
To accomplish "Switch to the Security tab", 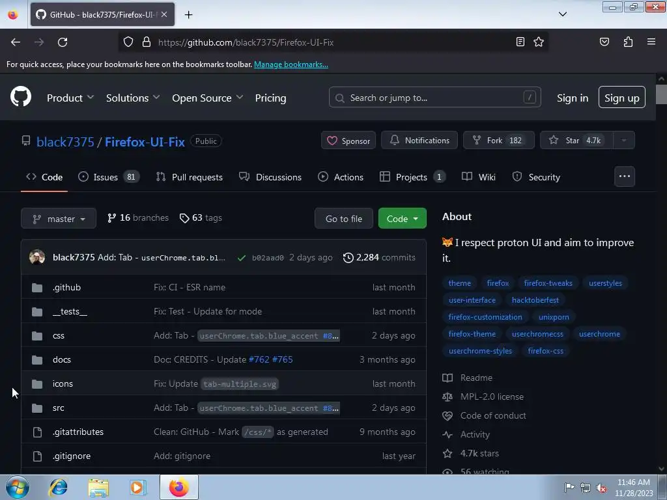I will pos(536,177).
